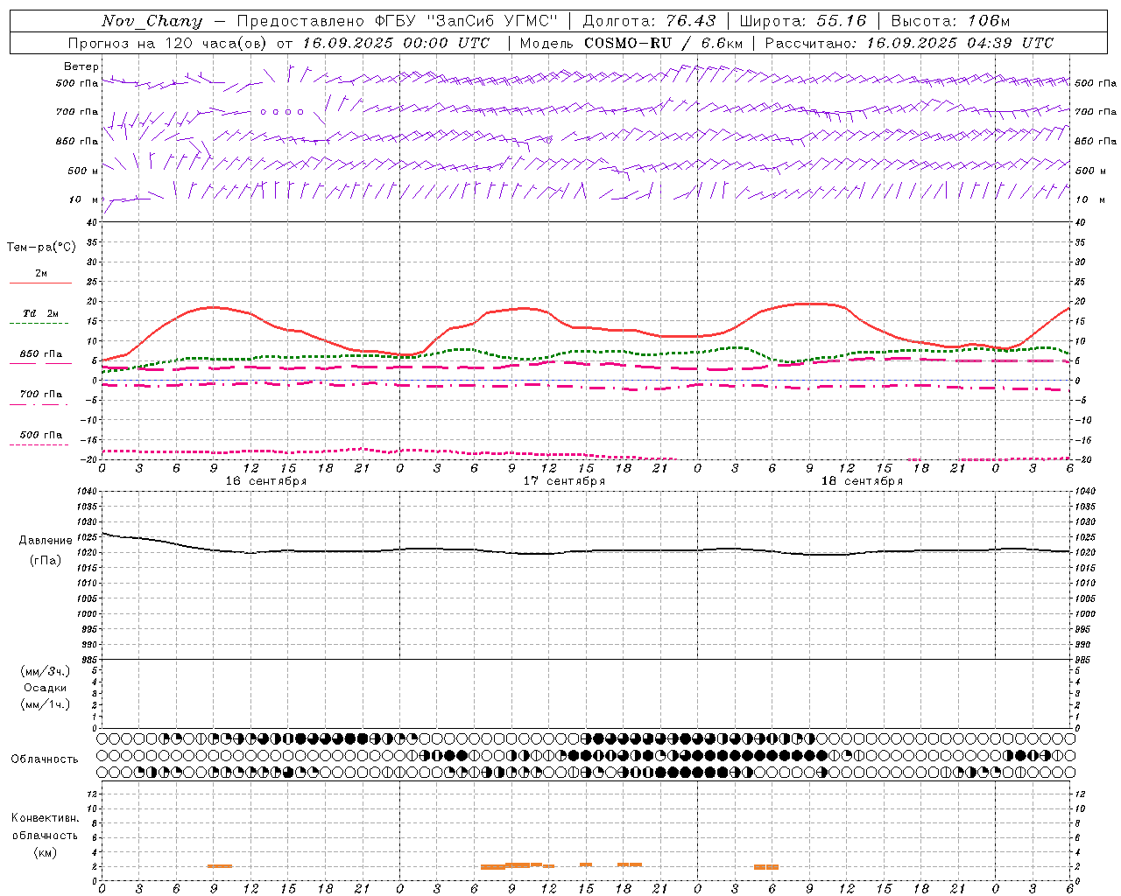Click the left 850 гПа wind level label

click(x=77, y=141)
